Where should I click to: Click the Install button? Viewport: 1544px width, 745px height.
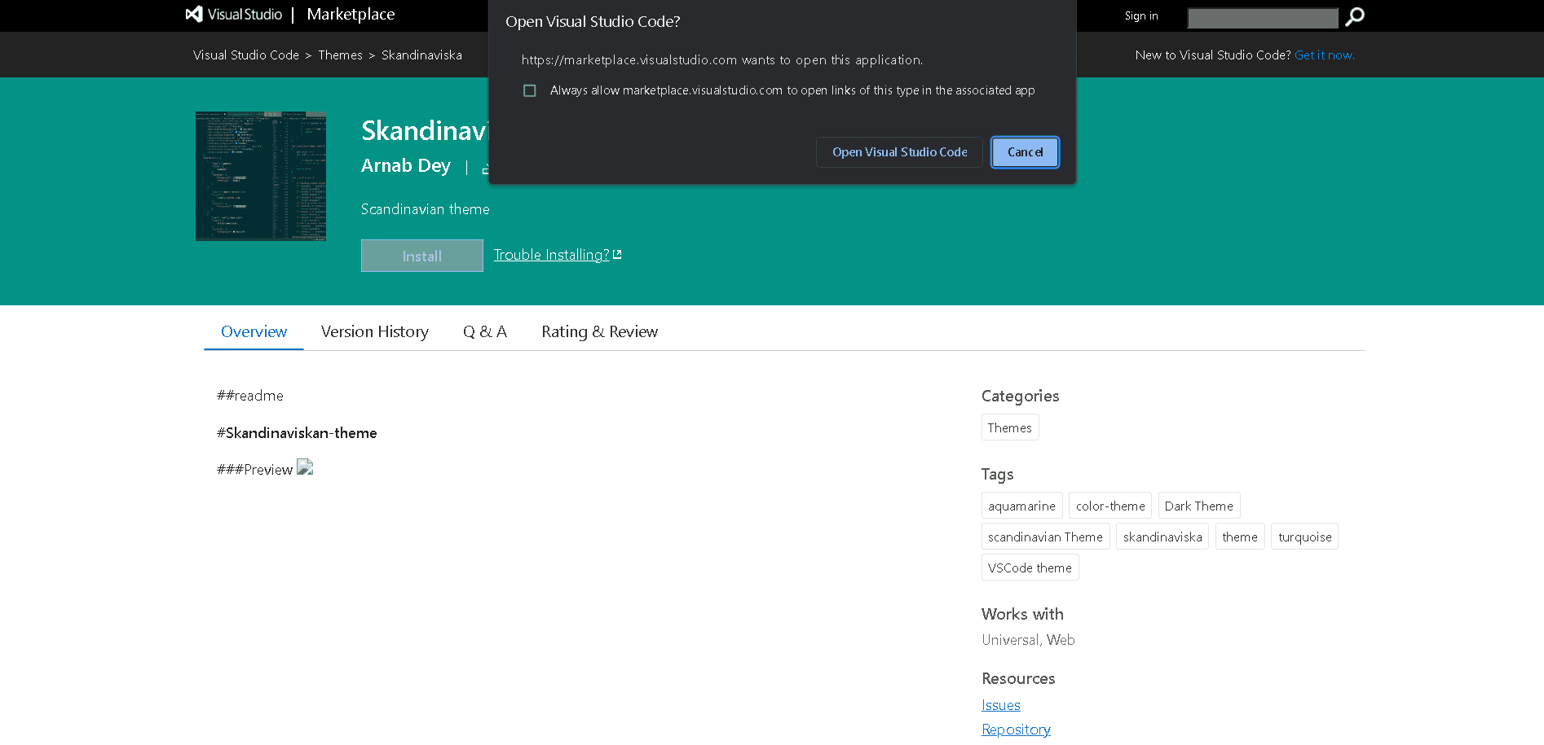coord(422,256)
